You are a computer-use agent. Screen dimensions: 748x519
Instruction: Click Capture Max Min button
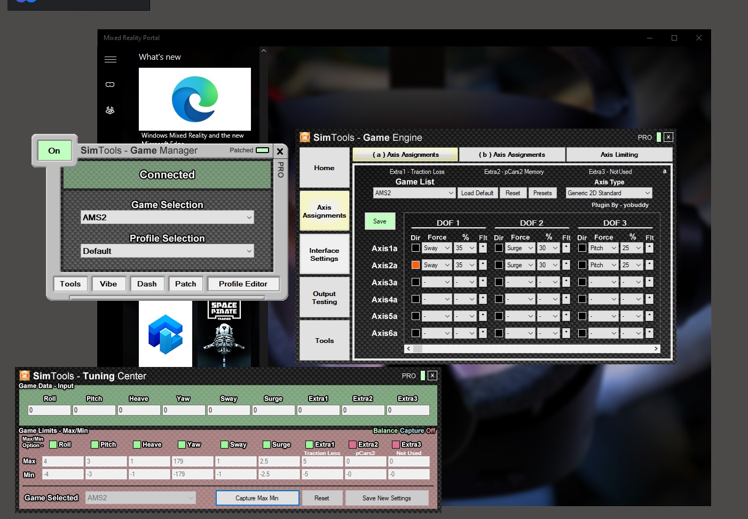[x=257, y=498]
